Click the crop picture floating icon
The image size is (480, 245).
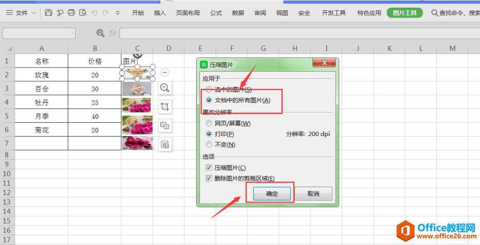[x=164, y=106]
